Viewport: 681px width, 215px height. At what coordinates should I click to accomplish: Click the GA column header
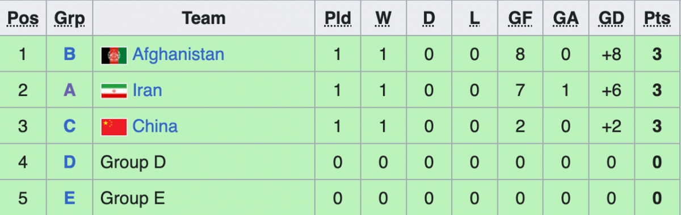point(565,19)
